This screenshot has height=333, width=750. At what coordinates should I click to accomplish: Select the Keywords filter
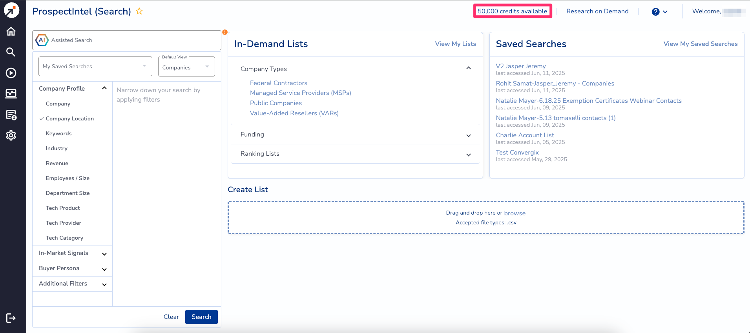pos(59,133)
